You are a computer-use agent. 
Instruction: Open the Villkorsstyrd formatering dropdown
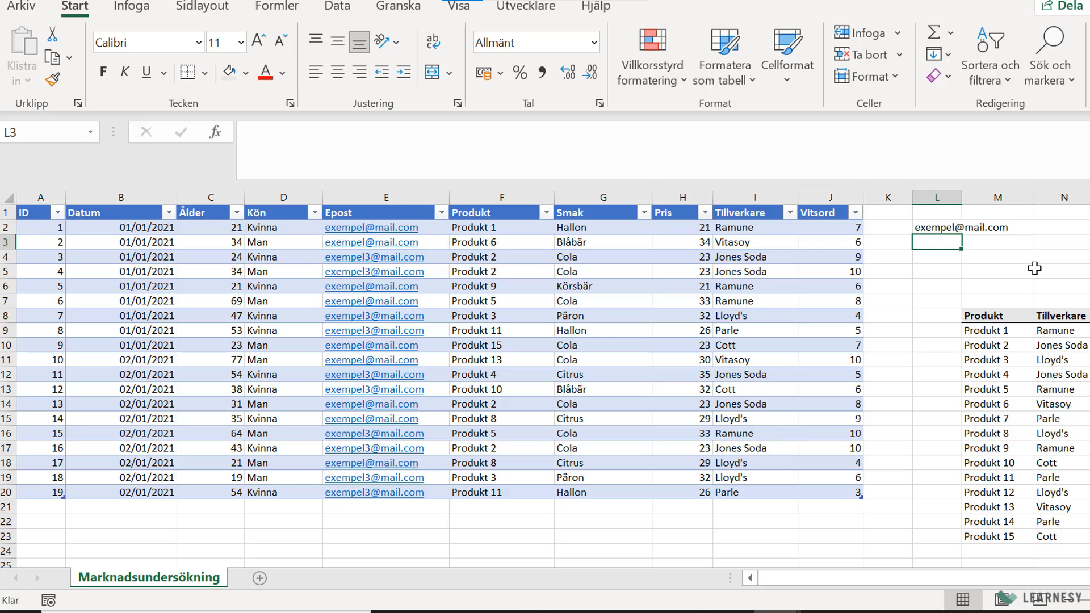click(x=652, y=57)
